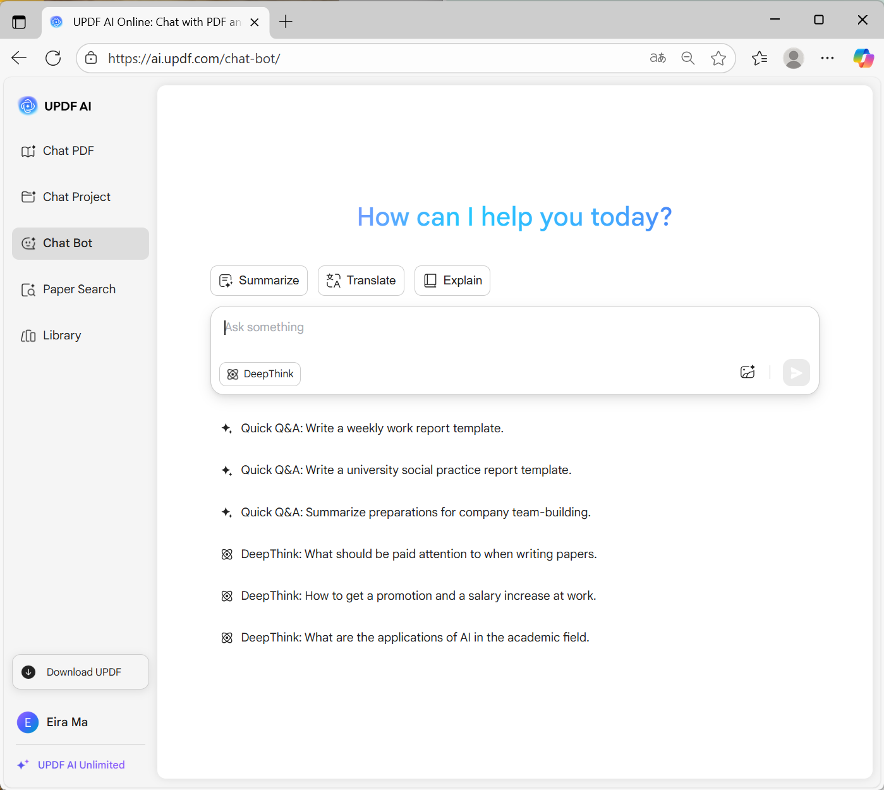Open Chat Project from the sidebar
Image resolution: width=884 pixels, height=790 pixels.
[80, 197]
